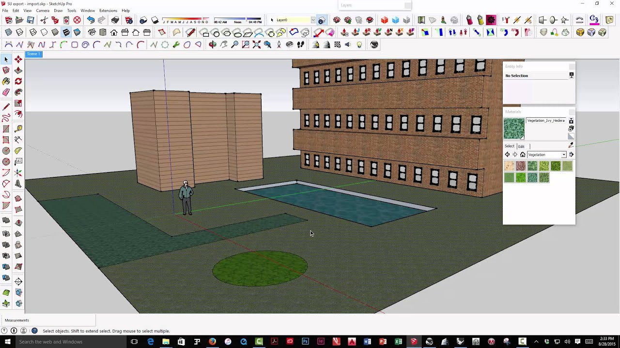Go back in materials browser
This screenshot has width=620, height=348.
[x=507, y=155]
